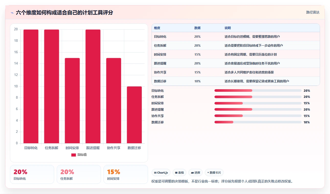330x194 pixels.
Task: Click the 目标转化 bar in chart
Action: click(31, 86)
